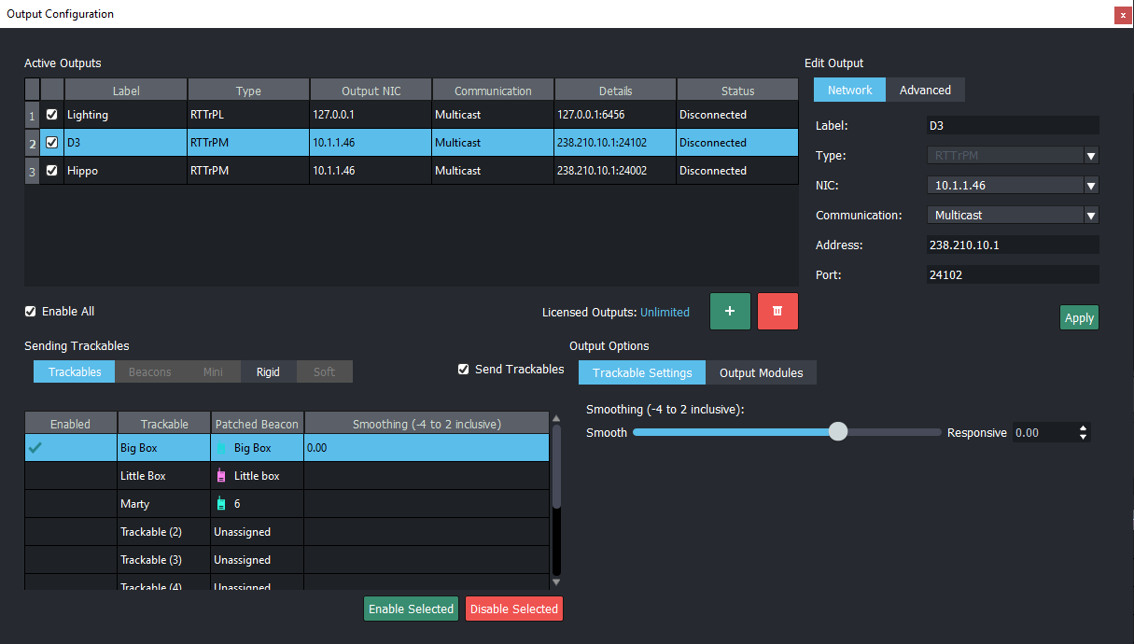Open the Output Modules tab
Viewport: 1134px width, 644px height.
pos(761,373)
